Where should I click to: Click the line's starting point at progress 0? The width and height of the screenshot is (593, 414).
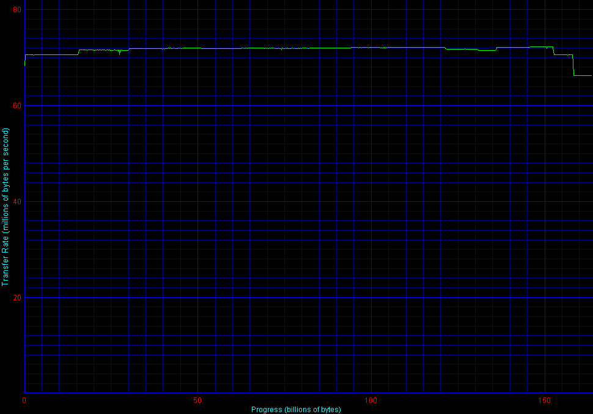click(x=24, y=60)
